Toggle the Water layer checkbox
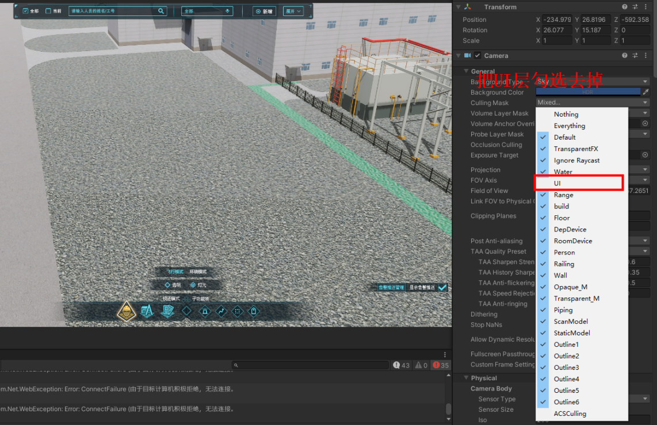The image size is (657, 425). pos(541,171)
